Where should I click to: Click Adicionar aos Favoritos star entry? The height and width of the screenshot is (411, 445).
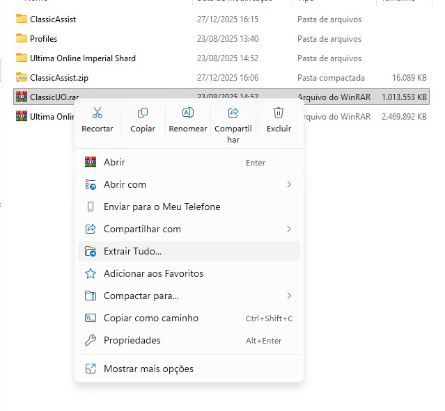pos(153,273)
